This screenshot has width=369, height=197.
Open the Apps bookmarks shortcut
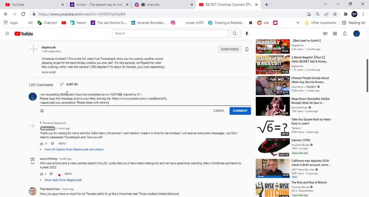[x=11, y=23]
